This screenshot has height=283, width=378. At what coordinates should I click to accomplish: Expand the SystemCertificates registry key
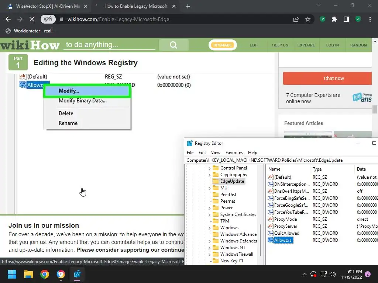pyautogui.click(x=209, y=215)
